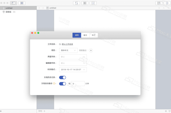Toggle the sidebar panel toolbar icon
Screen dimensions: 171x113
click(x=14, y=3)
